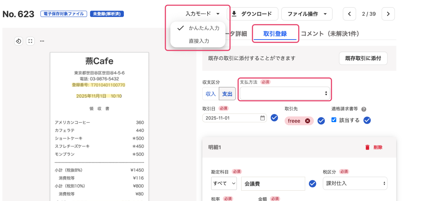Click blue check mark beside 取引日
Viewport: 426px width, 201px height.
274,118
